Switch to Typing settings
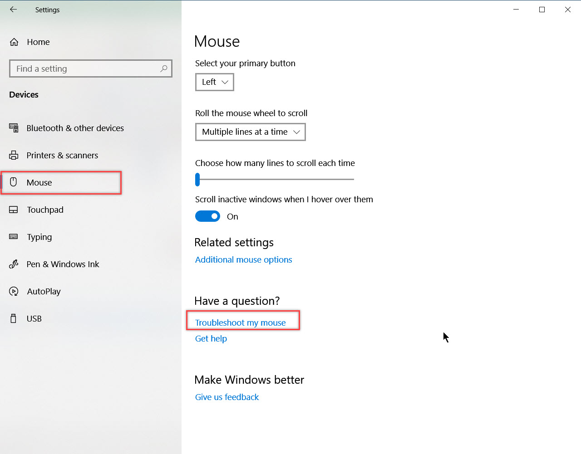The height and width of the screenshot is (454, 581). tap(39, 237)
